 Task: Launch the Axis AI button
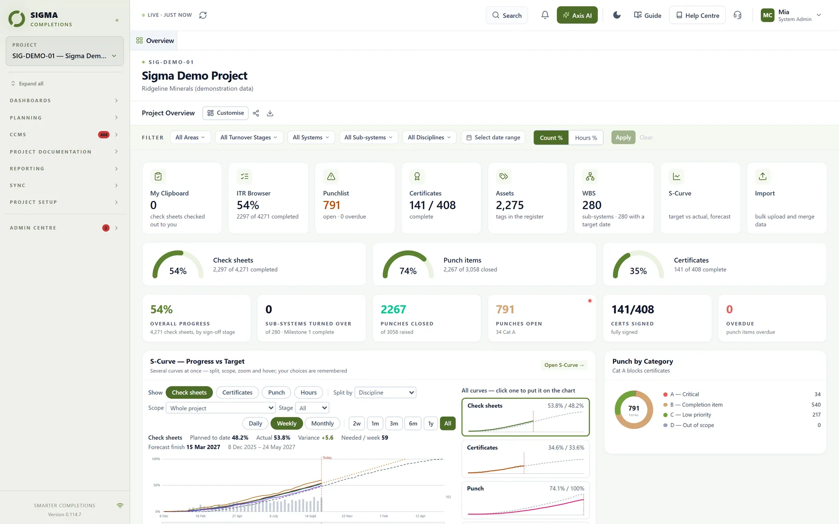[577, 15]
